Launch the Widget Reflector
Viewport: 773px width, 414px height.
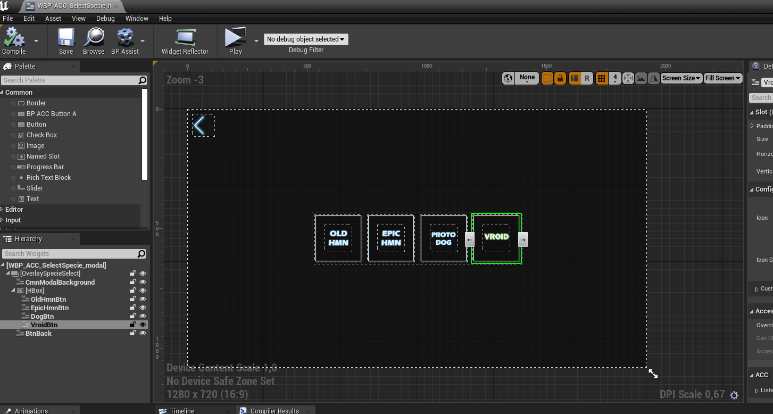(x=185, y=41)
